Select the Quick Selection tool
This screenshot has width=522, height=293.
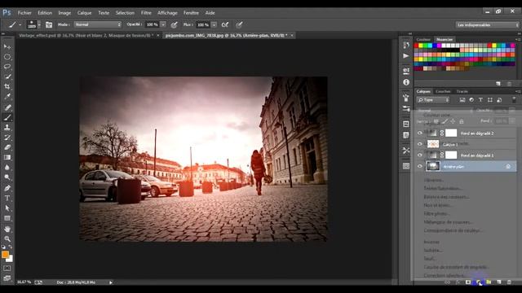coord(7,77)
